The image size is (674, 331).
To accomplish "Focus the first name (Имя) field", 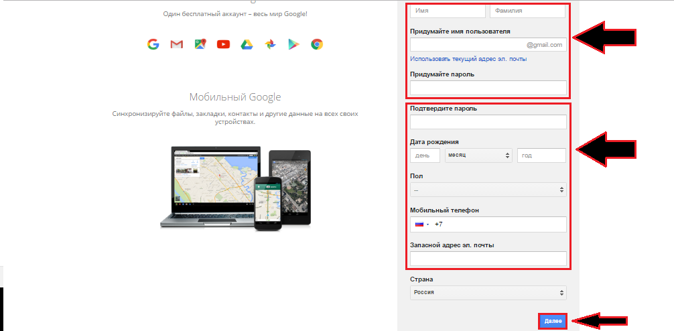I will [447, 11].
